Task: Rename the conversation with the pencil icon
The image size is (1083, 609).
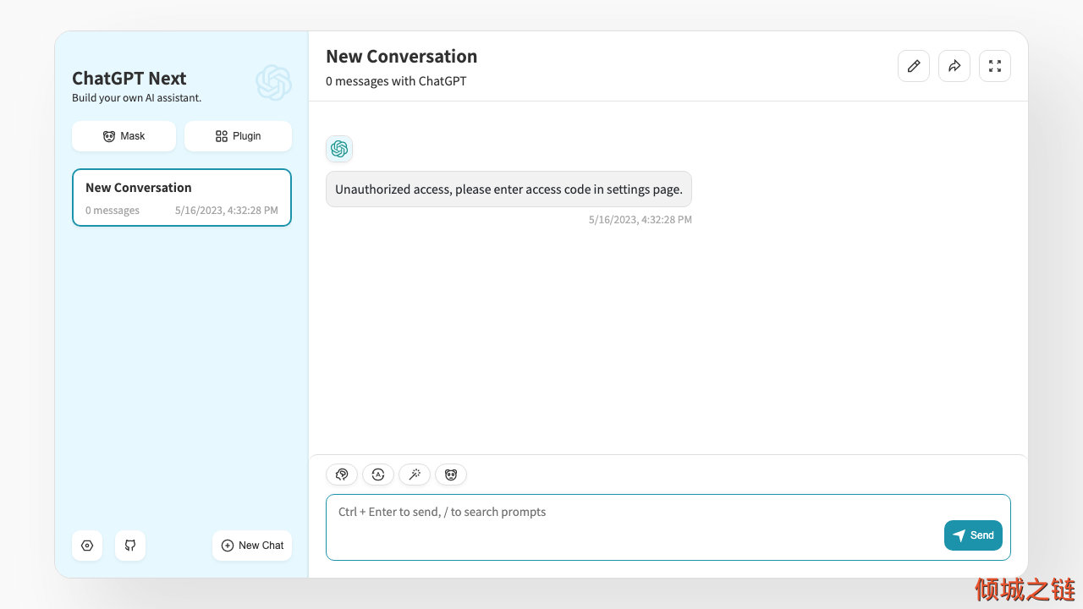Action: point(914,66)
